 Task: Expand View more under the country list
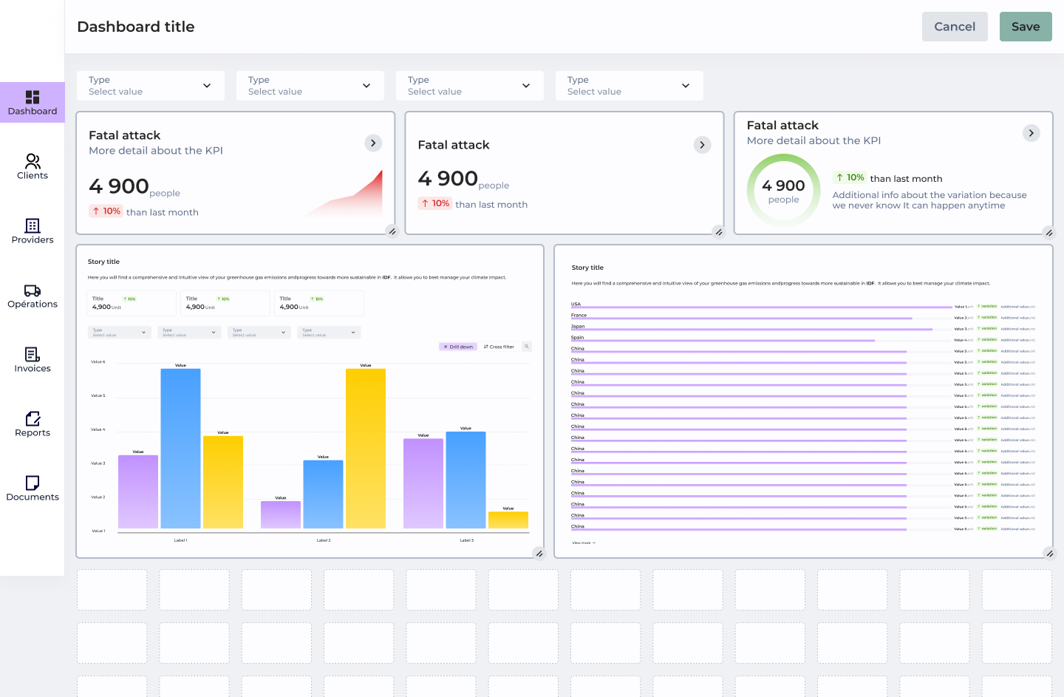[584, 543]
